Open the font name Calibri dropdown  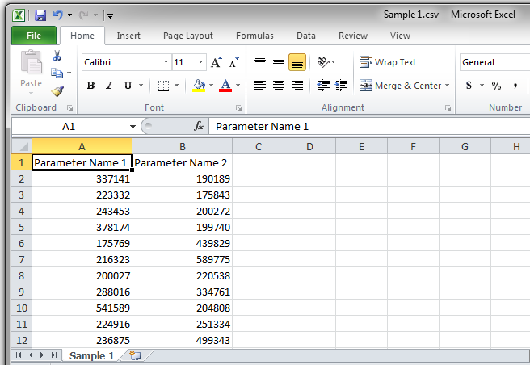[x=166, y=62]
